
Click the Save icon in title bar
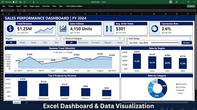click(21, 2)
